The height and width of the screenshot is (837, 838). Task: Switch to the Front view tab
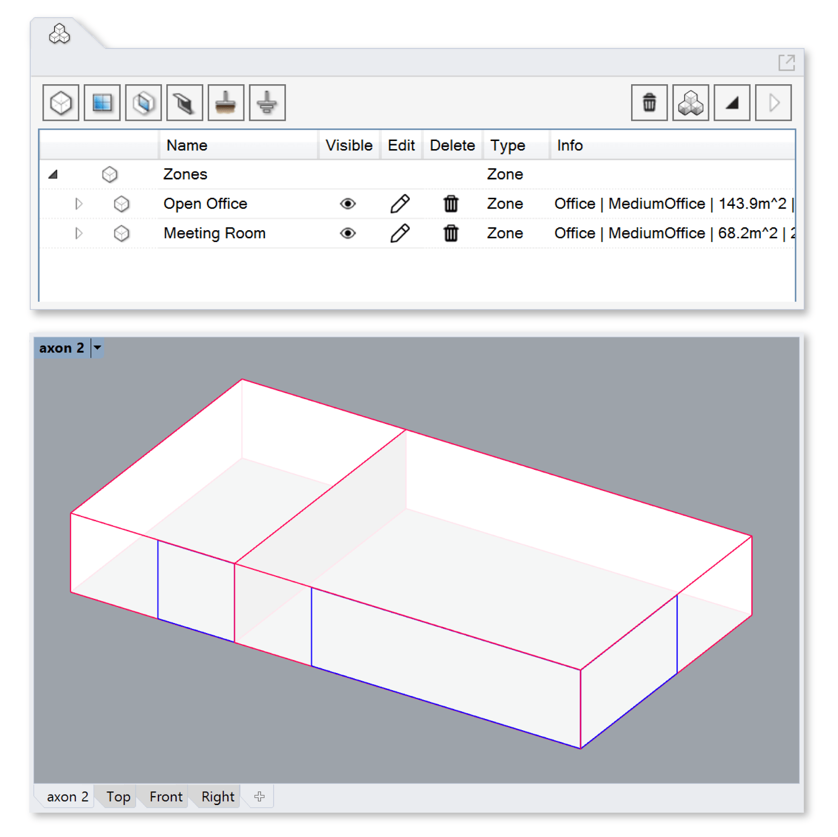pos(165,796)
